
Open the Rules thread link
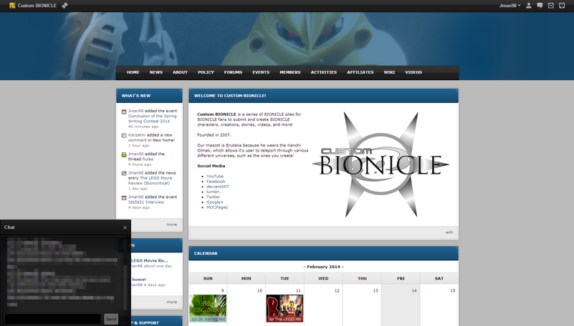148,159
